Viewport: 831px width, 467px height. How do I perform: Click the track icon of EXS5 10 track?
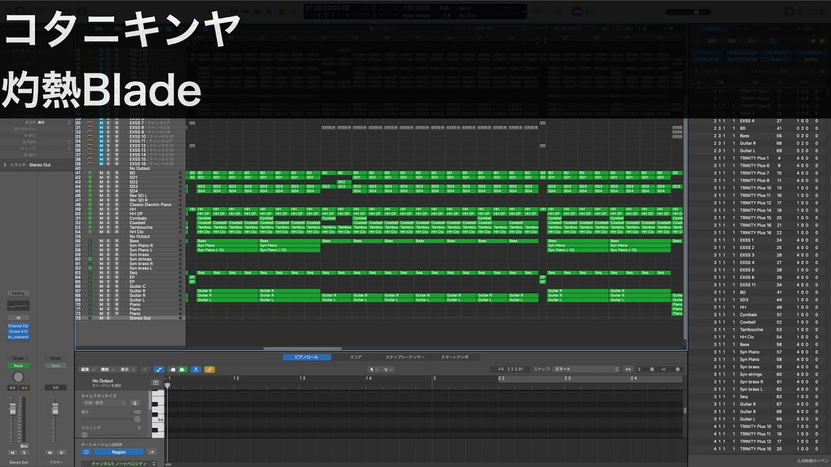[x=90, y=137]
